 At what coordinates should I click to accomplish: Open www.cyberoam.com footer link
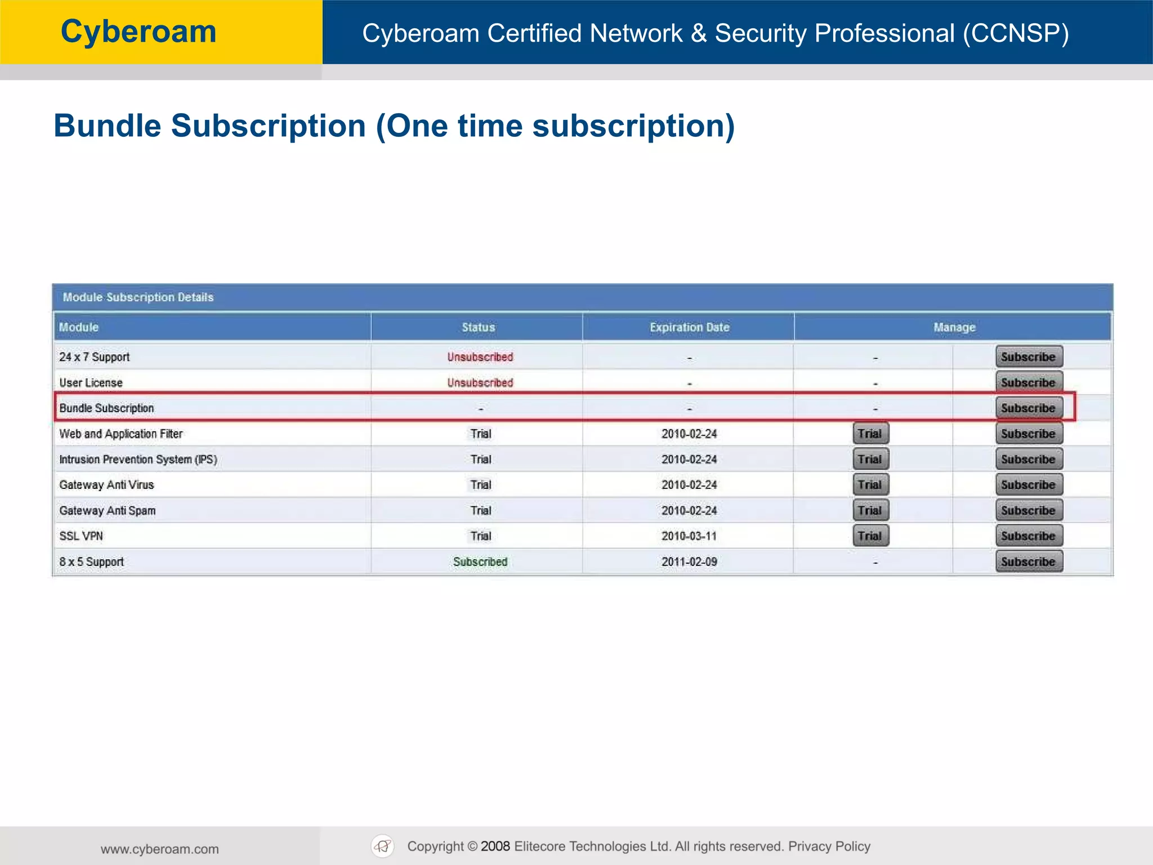tap(159, 849)
